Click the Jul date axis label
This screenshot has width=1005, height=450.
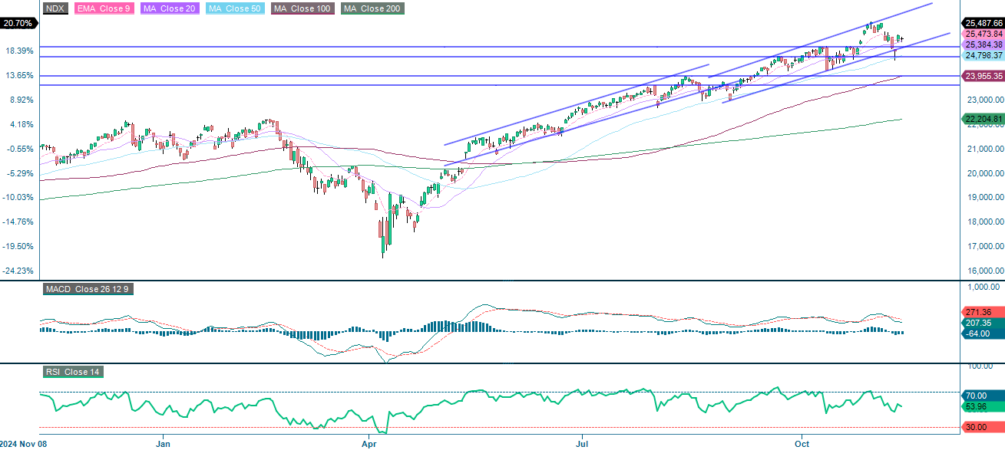[x=582, y=443]
